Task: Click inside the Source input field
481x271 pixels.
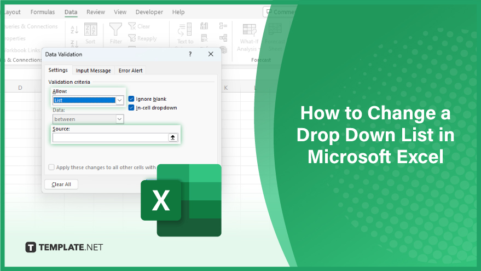Action: 111,137
